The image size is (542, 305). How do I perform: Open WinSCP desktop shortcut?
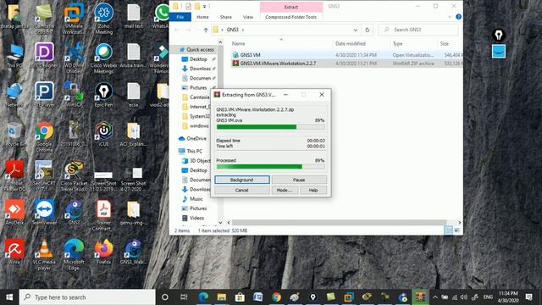tap(74, 95)
